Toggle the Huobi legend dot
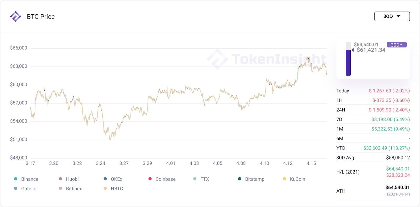 pos(60,179)
